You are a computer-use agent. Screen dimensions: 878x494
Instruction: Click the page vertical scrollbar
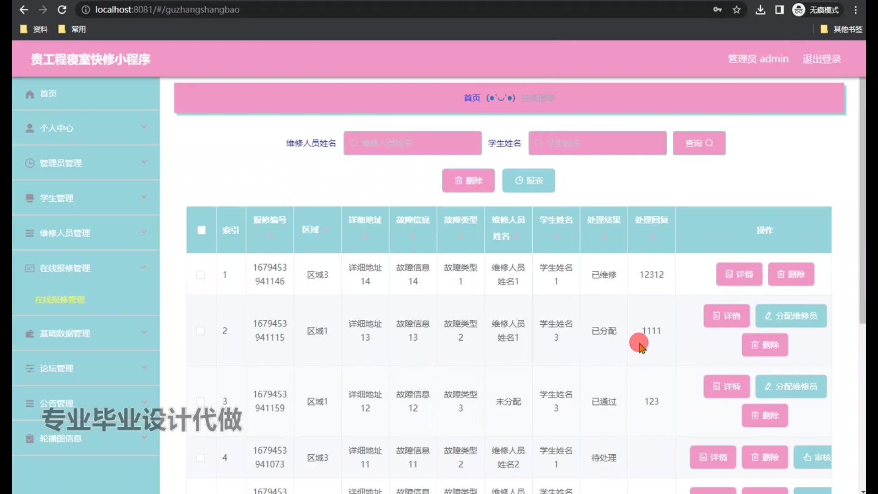pyautogui.click(x=862, y=201)
